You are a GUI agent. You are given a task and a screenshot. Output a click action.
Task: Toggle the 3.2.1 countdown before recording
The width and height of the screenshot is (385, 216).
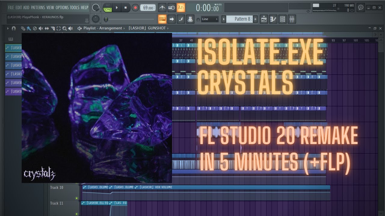click(x=181, y=7)
